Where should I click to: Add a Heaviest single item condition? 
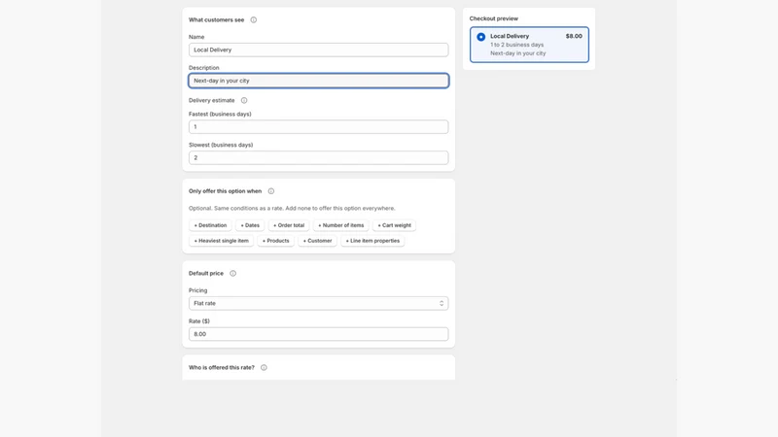(x=222, y=241)
